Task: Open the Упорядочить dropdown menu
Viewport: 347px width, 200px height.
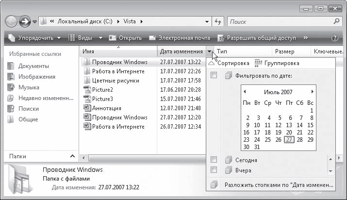Action: pos(34,38)
